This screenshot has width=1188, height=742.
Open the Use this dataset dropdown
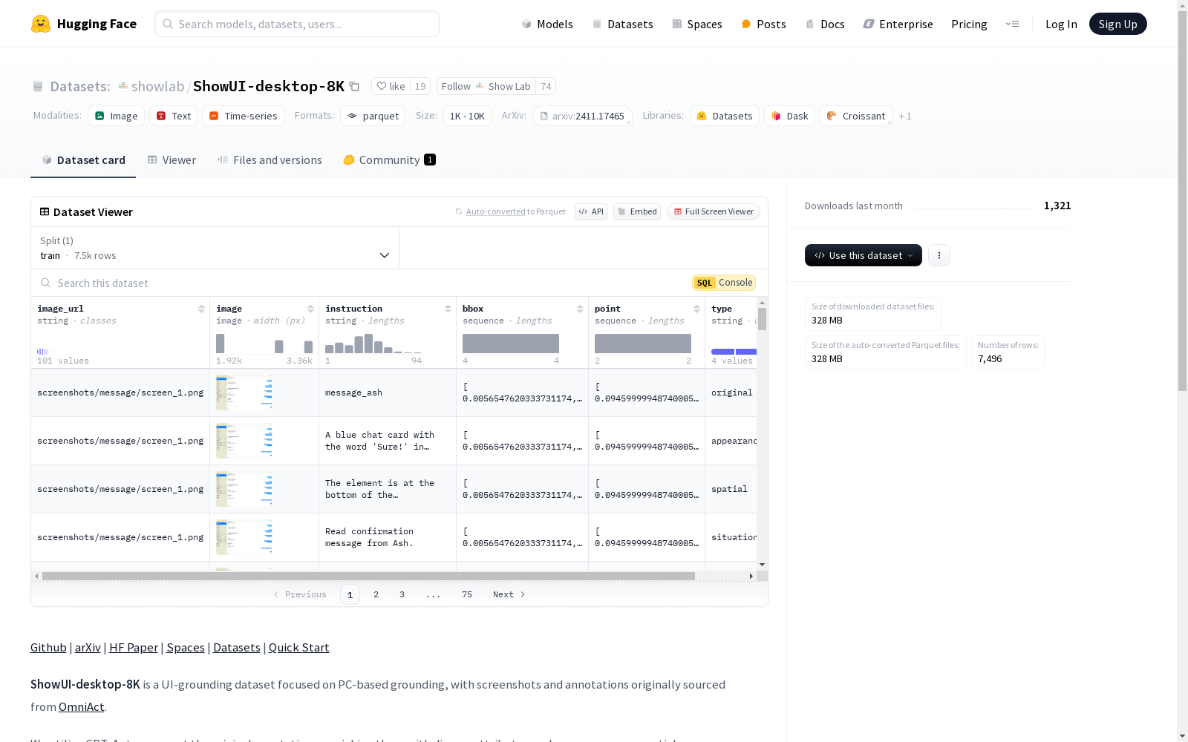point(864,255)
